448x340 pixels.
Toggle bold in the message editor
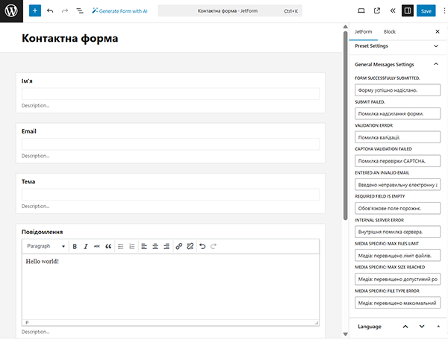75,247
